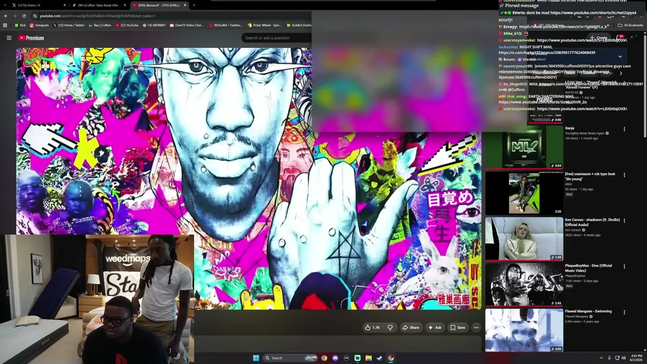This screenshot has width=647, height=364.
Task: Open the 'Bau | Cuffem' bookmark
Action: pos(100,25)
